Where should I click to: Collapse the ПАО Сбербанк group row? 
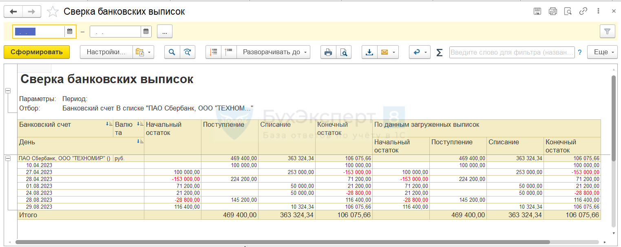(x=8, y=159)
